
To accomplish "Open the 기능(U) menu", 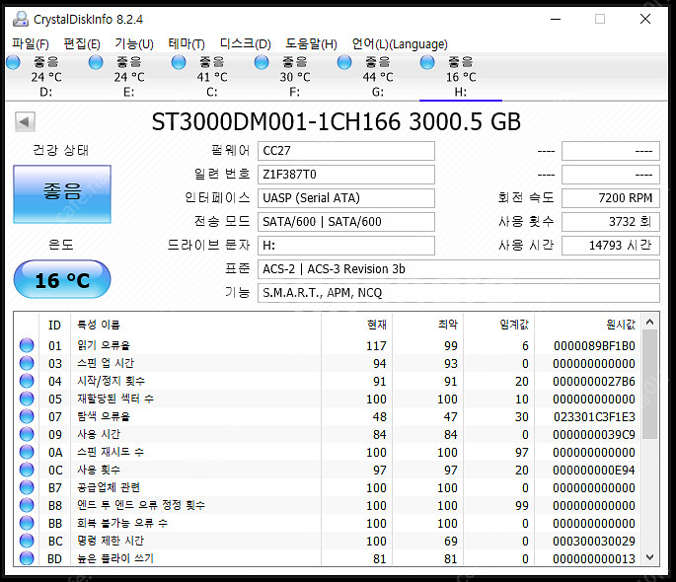I will pos(134,44).
